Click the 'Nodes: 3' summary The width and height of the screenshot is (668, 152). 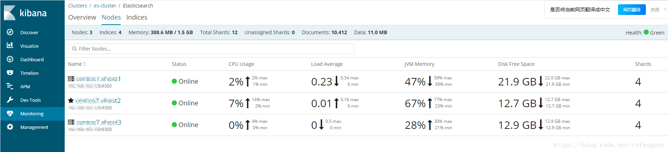(82, 32)
